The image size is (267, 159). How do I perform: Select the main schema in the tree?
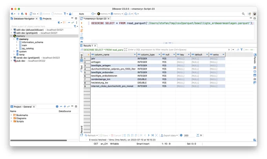pos(24,45)
